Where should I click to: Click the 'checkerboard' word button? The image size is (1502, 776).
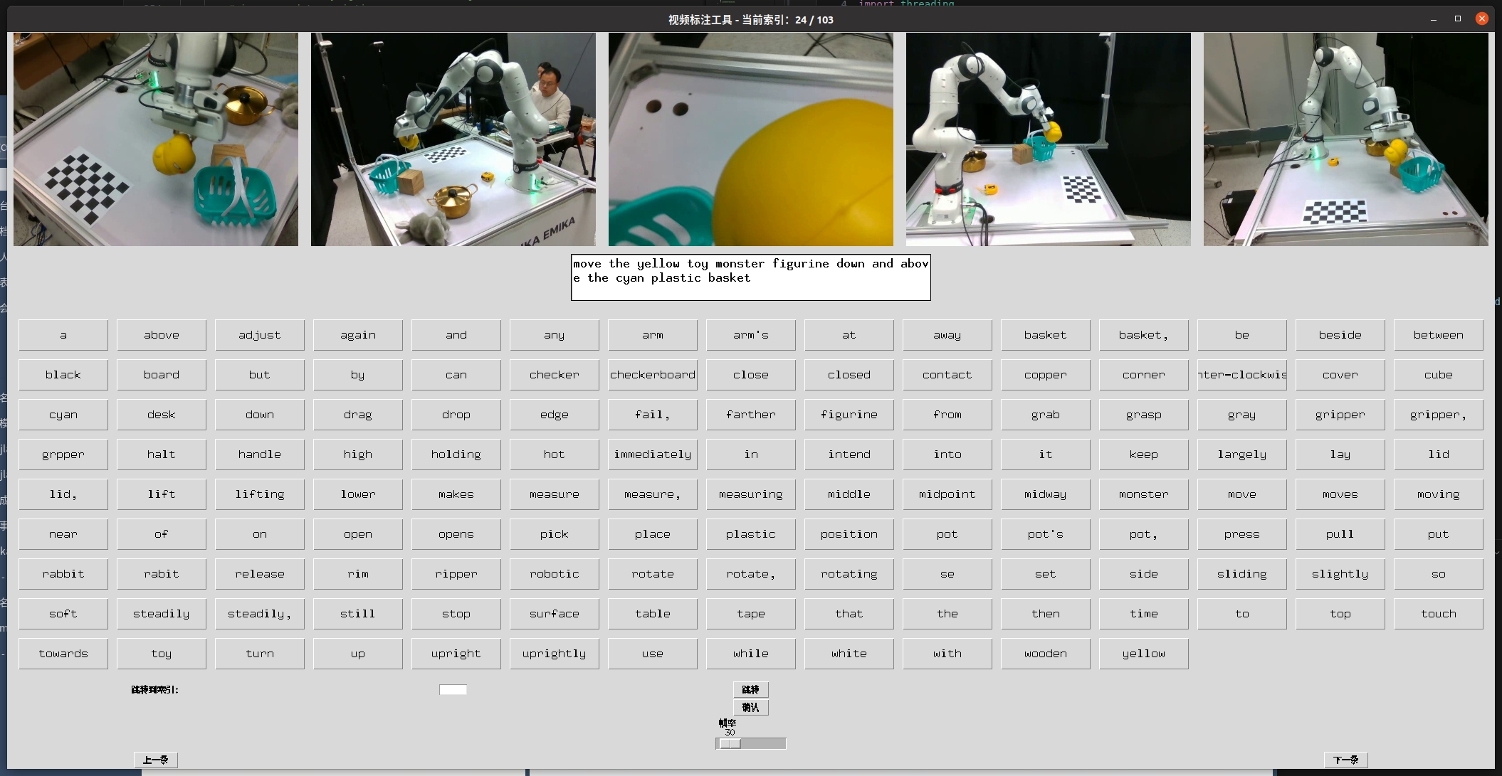click(652, 375)
